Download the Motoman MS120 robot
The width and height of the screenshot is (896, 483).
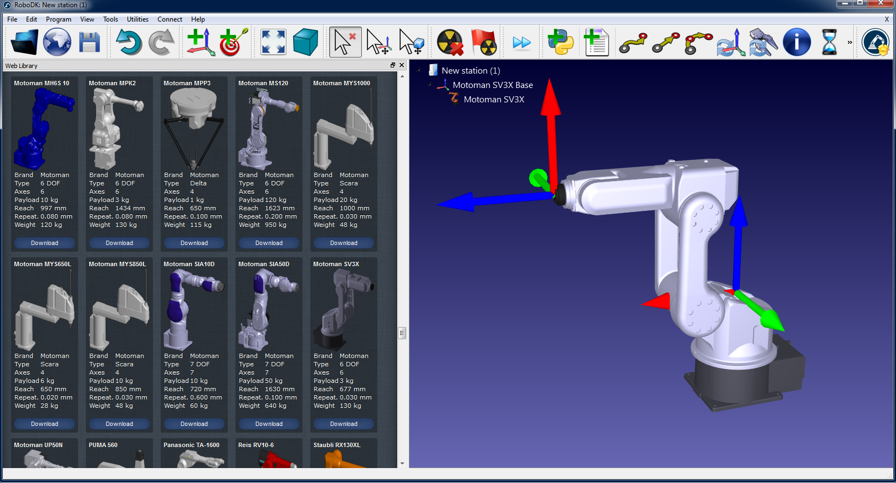(269, 243)
